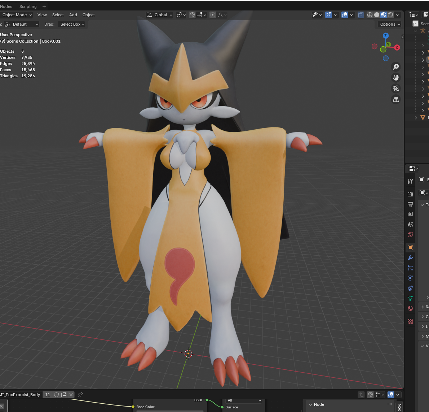Image resolution: width=429 pixels, height=412 pixels.
Task: Open the Select Box drag dropdown
Action: click(x=72, y=24)
